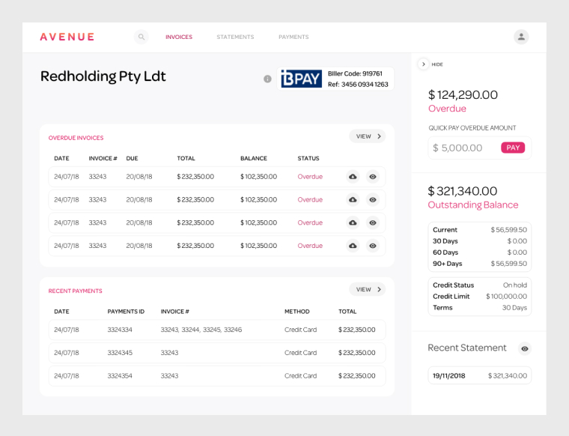The width and height of the screenshot is (569, 436).
Task: Select payment row with ID 3324334
Action: pos(216,330)
